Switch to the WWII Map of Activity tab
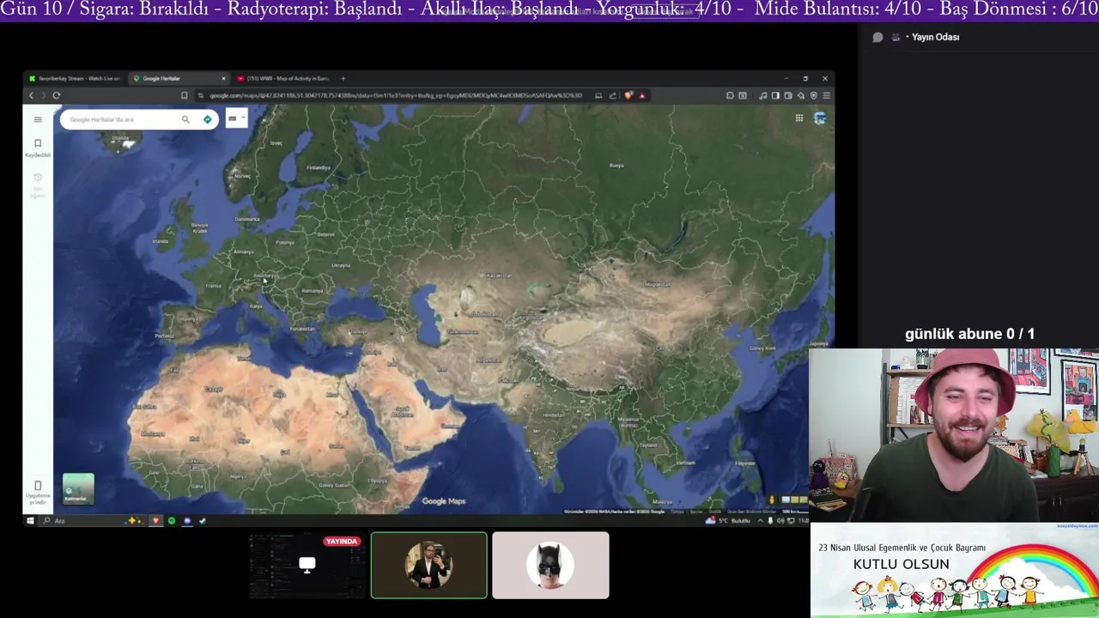 click(282, 78)
